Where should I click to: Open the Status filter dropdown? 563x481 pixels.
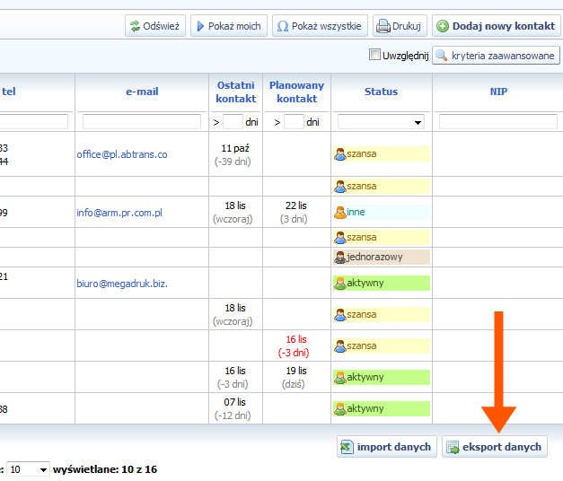[x=381, y=122]
